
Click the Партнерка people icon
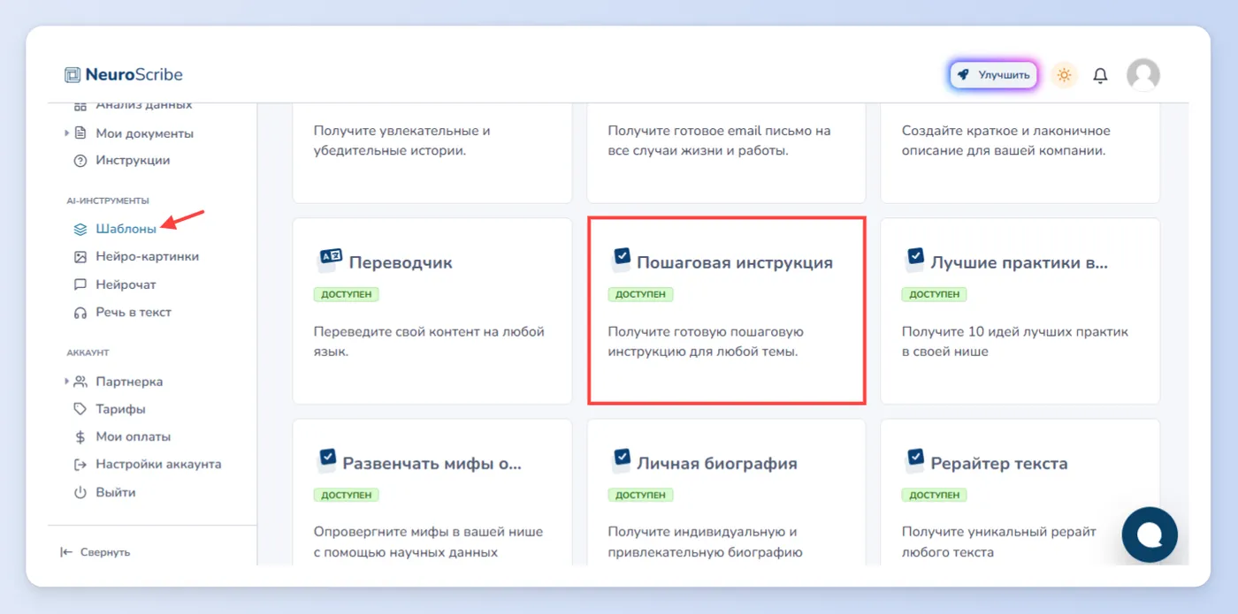80,382
